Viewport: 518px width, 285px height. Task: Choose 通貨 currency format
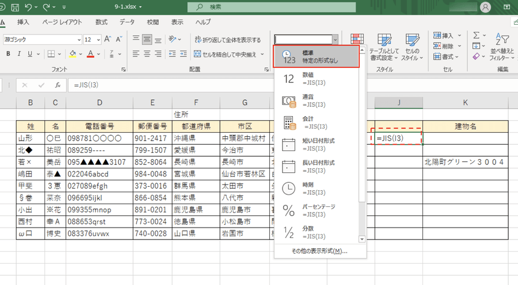click(x=316, y=101)
